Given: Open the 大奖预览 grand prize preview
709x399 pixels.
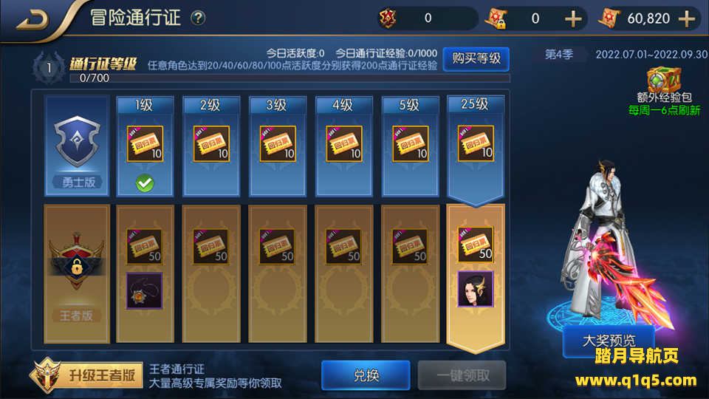Looking at the screenshot, I should pyautogui.click(x=609, y=341).
